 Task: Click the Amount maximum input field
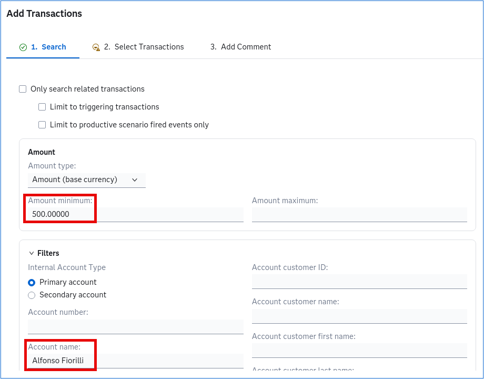click(x=359, y=214)
